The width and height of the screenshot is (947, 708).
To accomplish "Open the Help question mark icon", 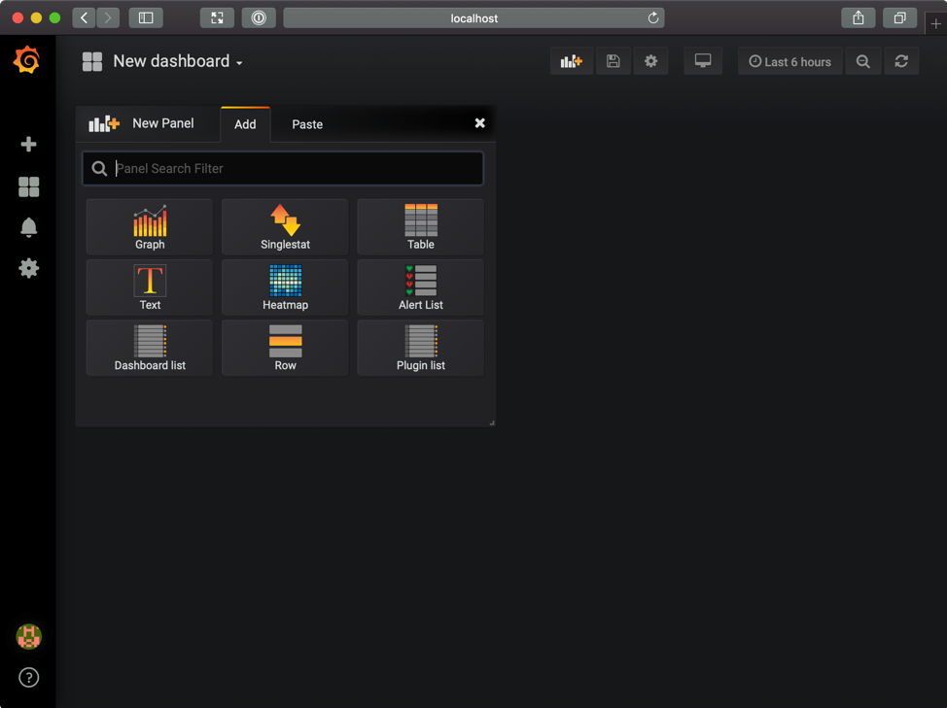I will (28, 677).
